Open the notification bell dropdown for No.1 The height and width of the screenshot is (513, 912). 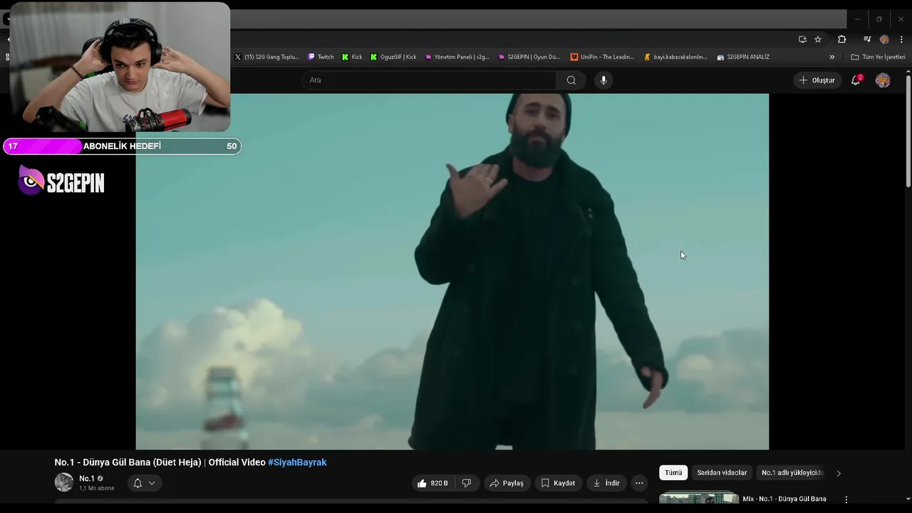[x=145, y=483]
